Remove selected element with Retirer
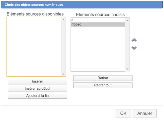The height and width of the screenshot is (123, 164). coord(103,78)
